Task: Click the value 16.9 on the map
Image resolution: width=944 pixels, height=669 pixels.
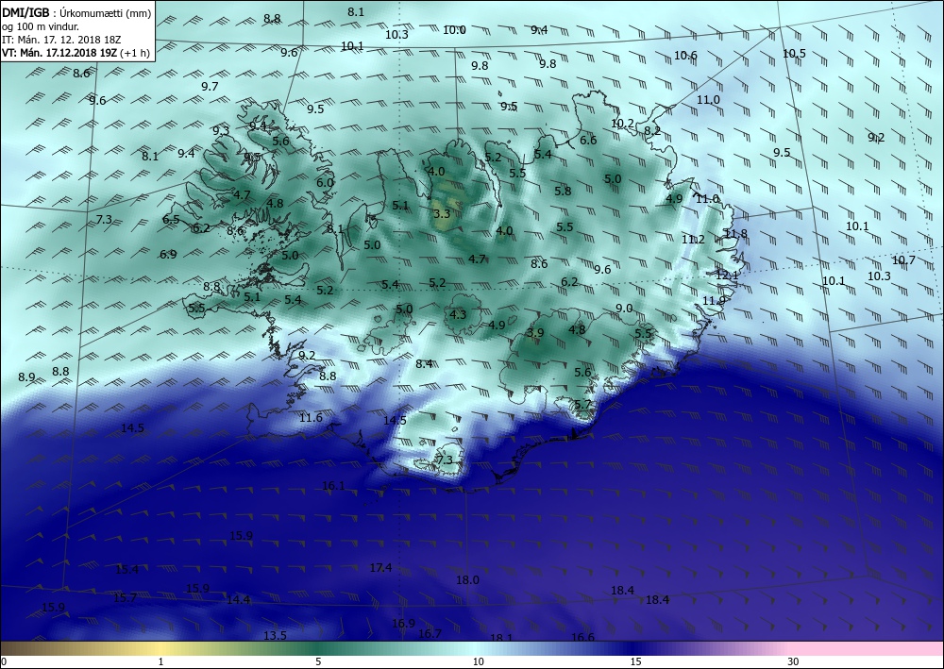Action: pos(403,624)
